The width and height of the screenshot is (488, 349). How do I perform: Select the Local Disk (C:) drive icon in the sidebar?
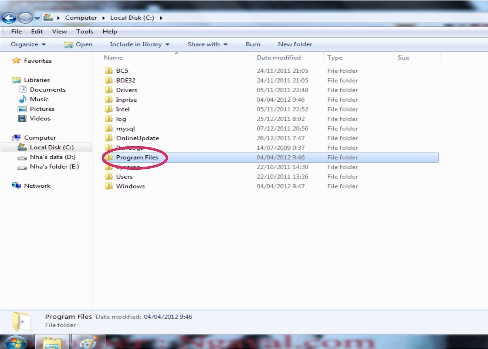point(22,147)
